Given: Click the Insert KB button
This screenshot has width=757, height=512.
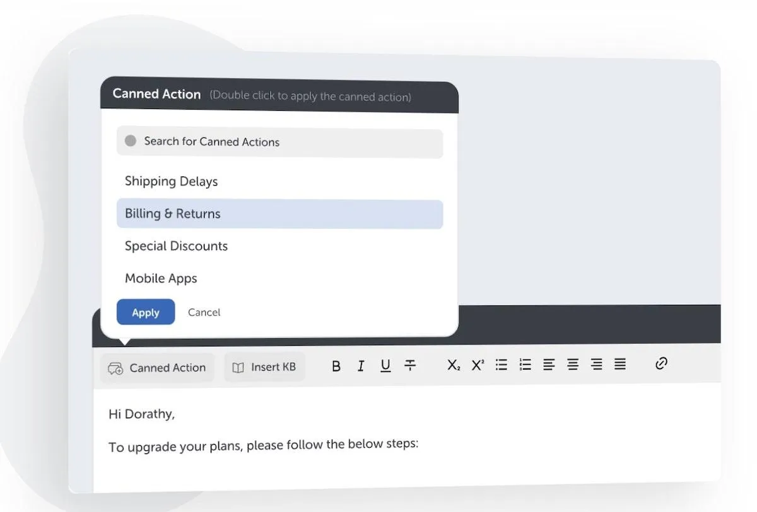Looking at the screenshot, I should (x=264, y=367).
